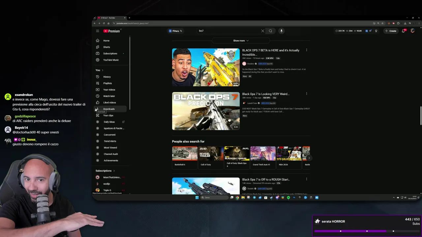Go to Subscriptions in the sidebar

(110, 53)
